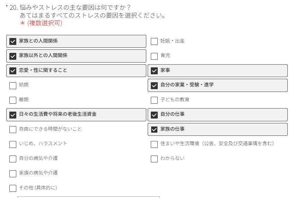Select 妊娠・出産 checkbox

click(x=154, y=41)
